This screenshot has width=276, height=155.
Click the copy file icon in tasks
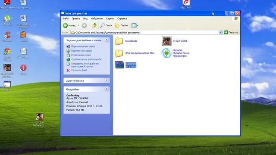(68, 55)
